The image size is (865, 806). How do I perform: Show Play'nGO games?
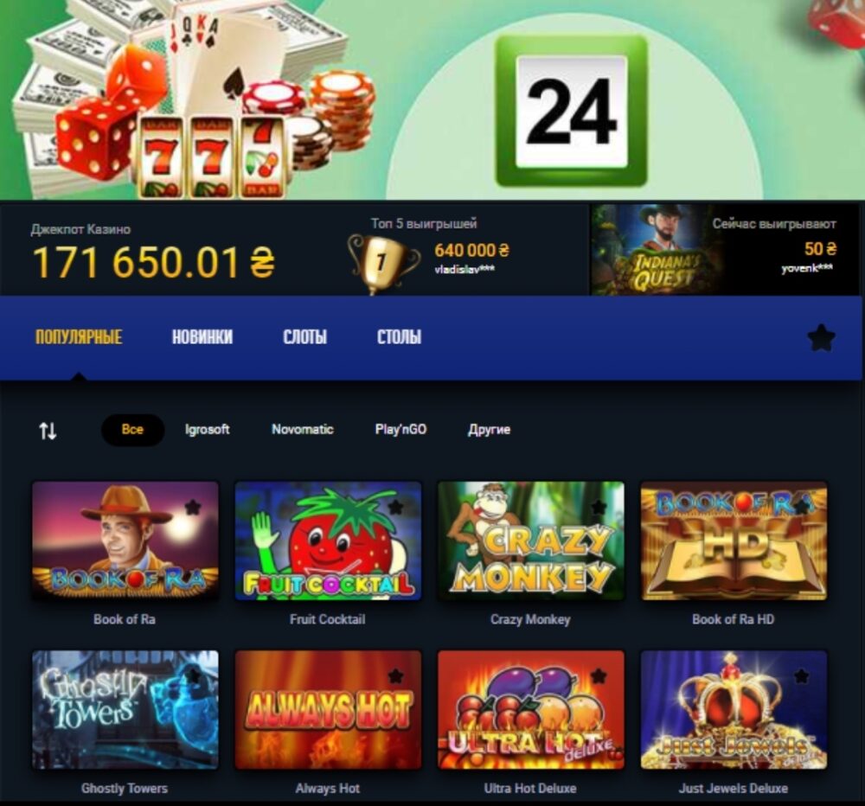point(401,429)
